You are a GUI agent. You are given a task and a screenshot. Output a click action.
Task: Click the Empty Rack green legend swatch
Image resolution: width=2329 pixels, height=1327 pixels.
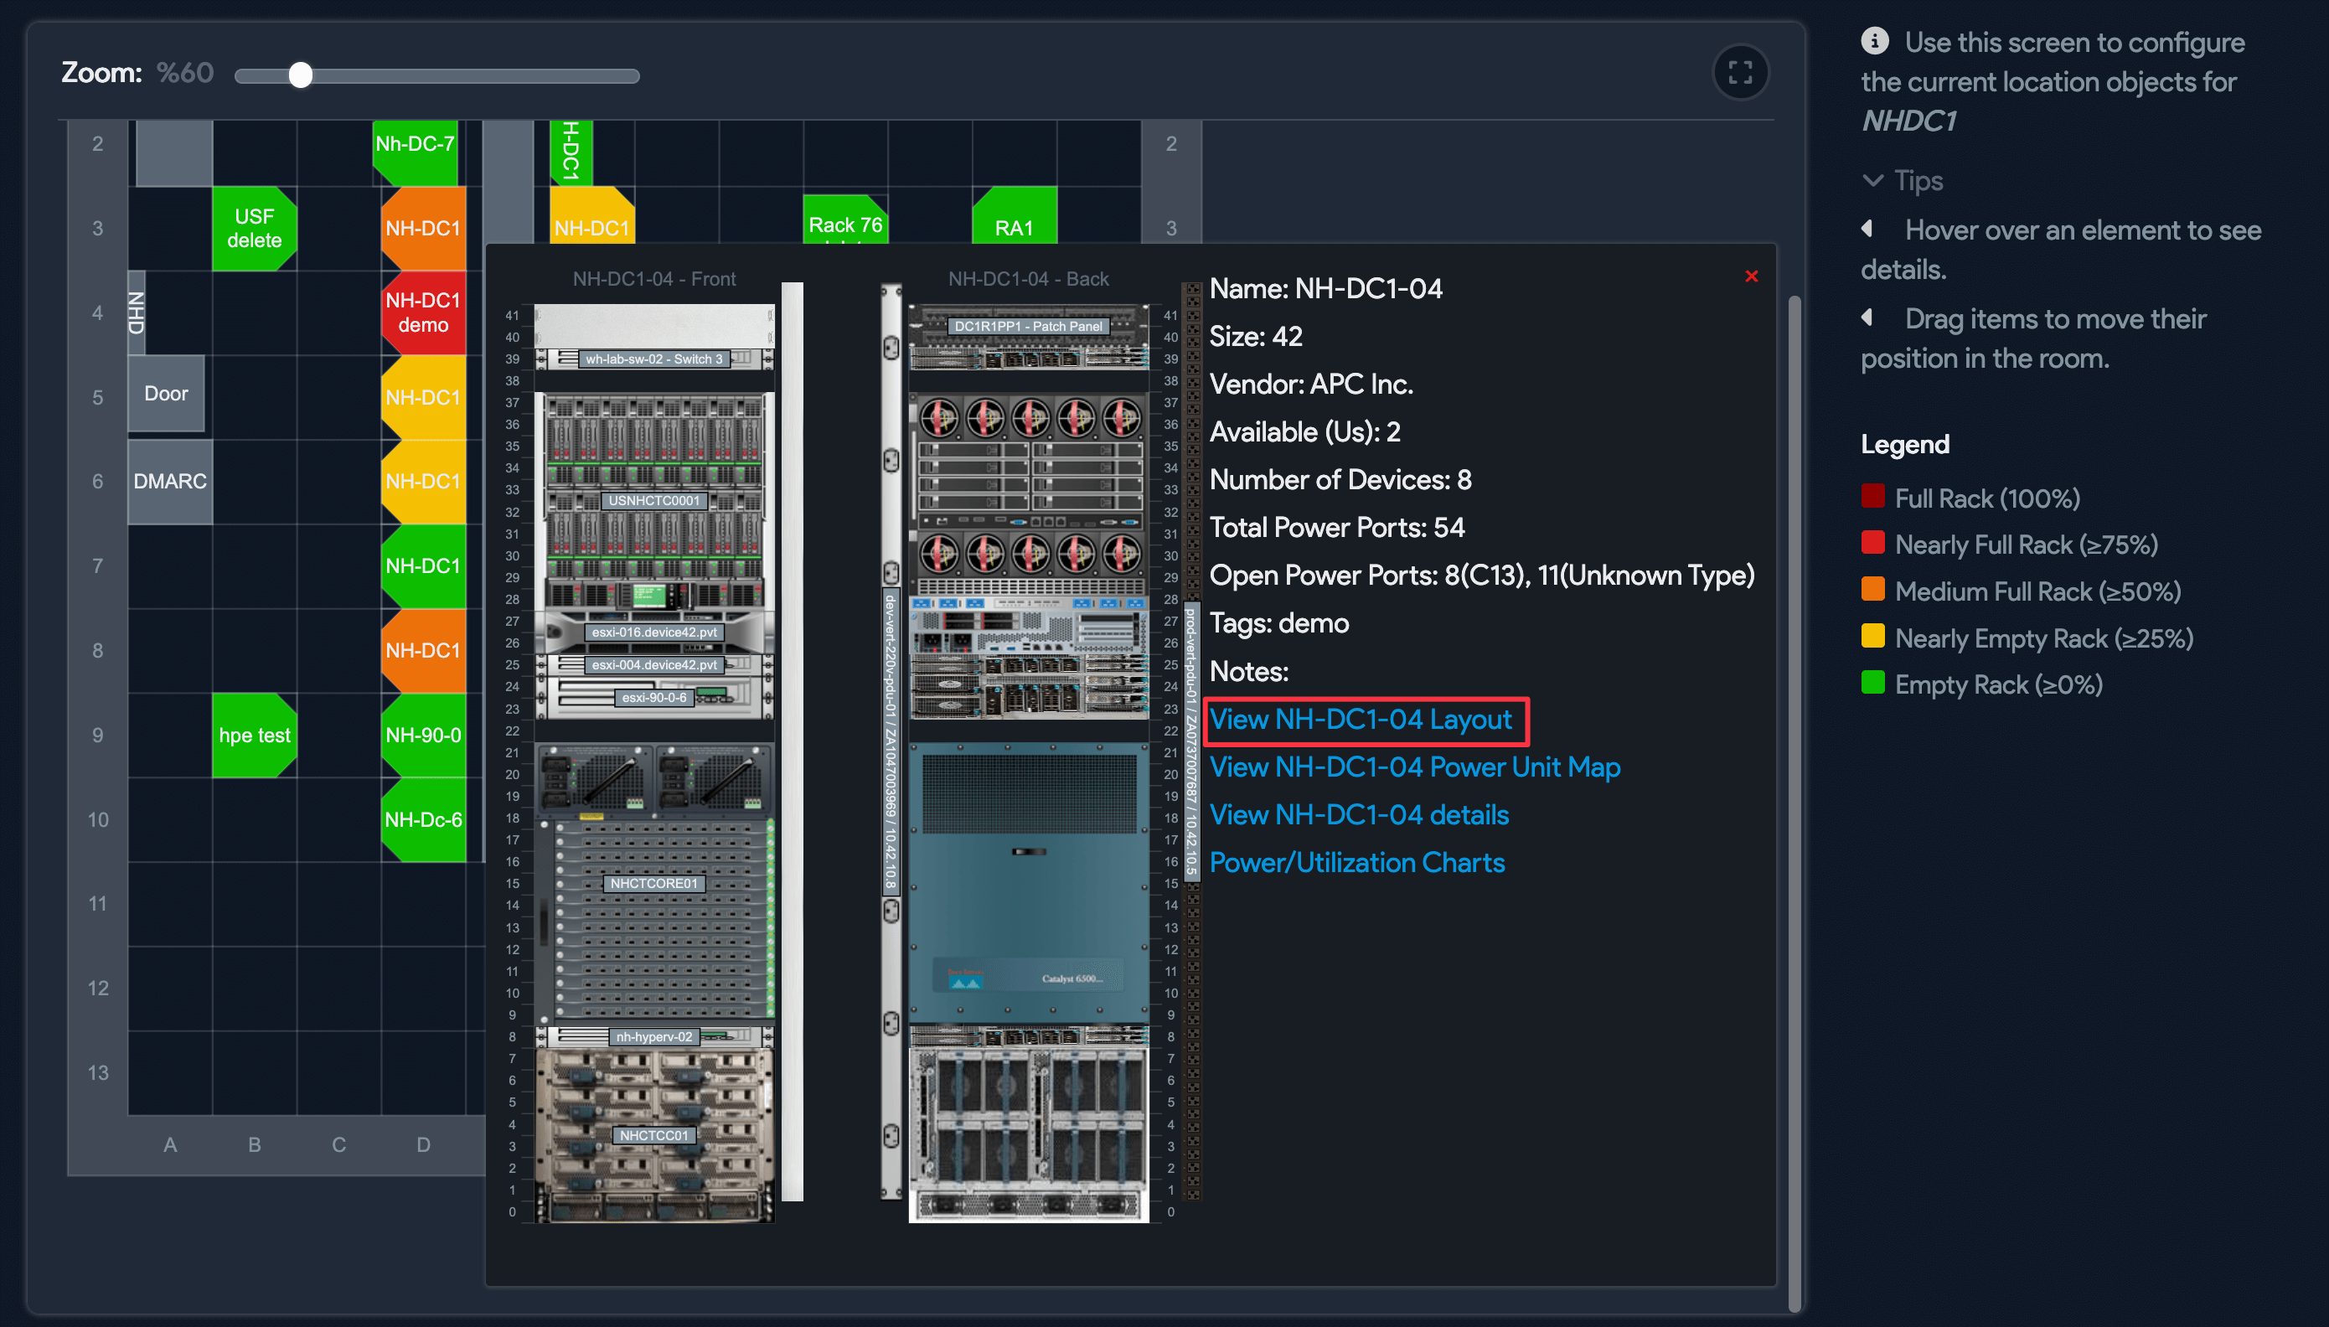1873,682
